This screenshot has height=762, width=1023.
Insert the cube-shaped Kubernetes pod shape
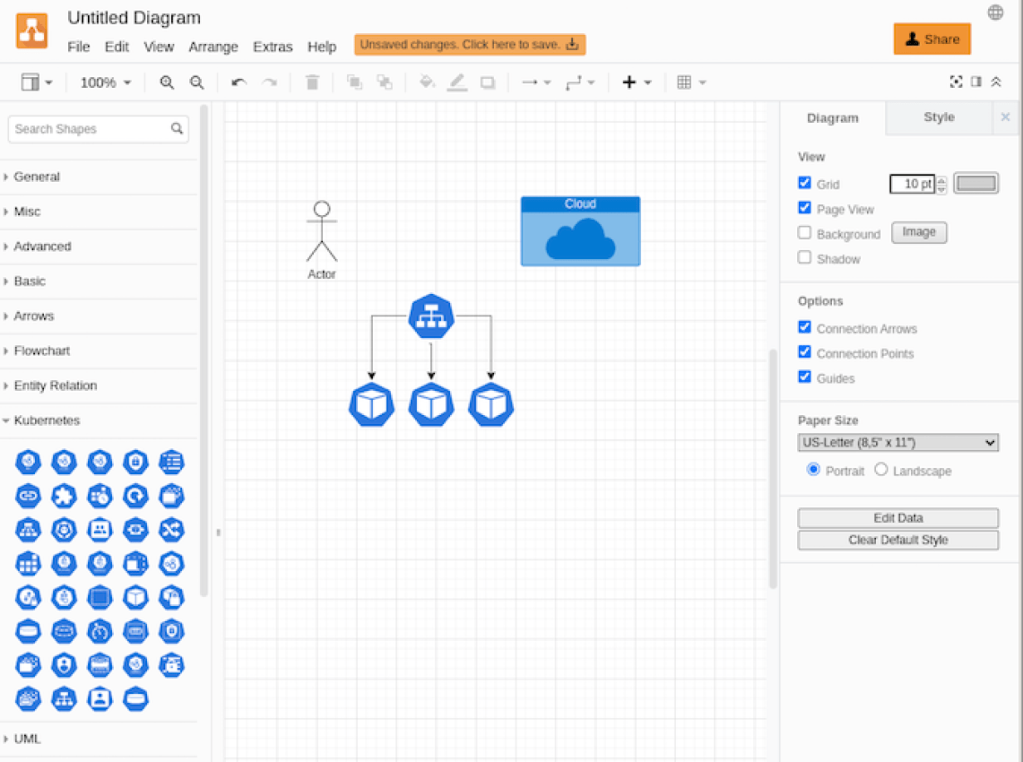135,597
